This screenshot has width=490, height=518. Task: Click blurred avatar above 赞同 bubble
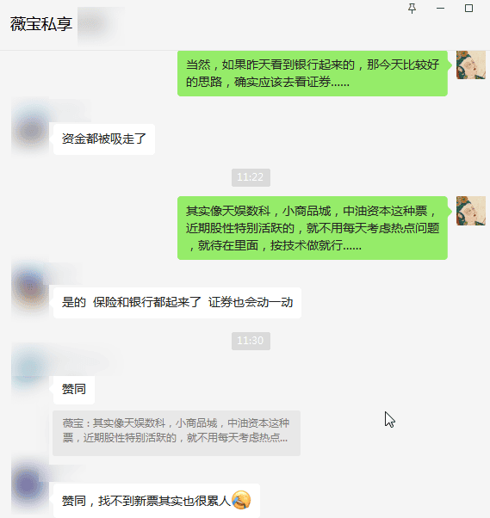pos(30,367)
